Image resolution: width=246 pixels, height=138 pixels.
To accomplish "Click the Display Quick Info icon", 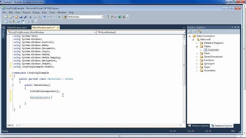I will click(14, 21).
